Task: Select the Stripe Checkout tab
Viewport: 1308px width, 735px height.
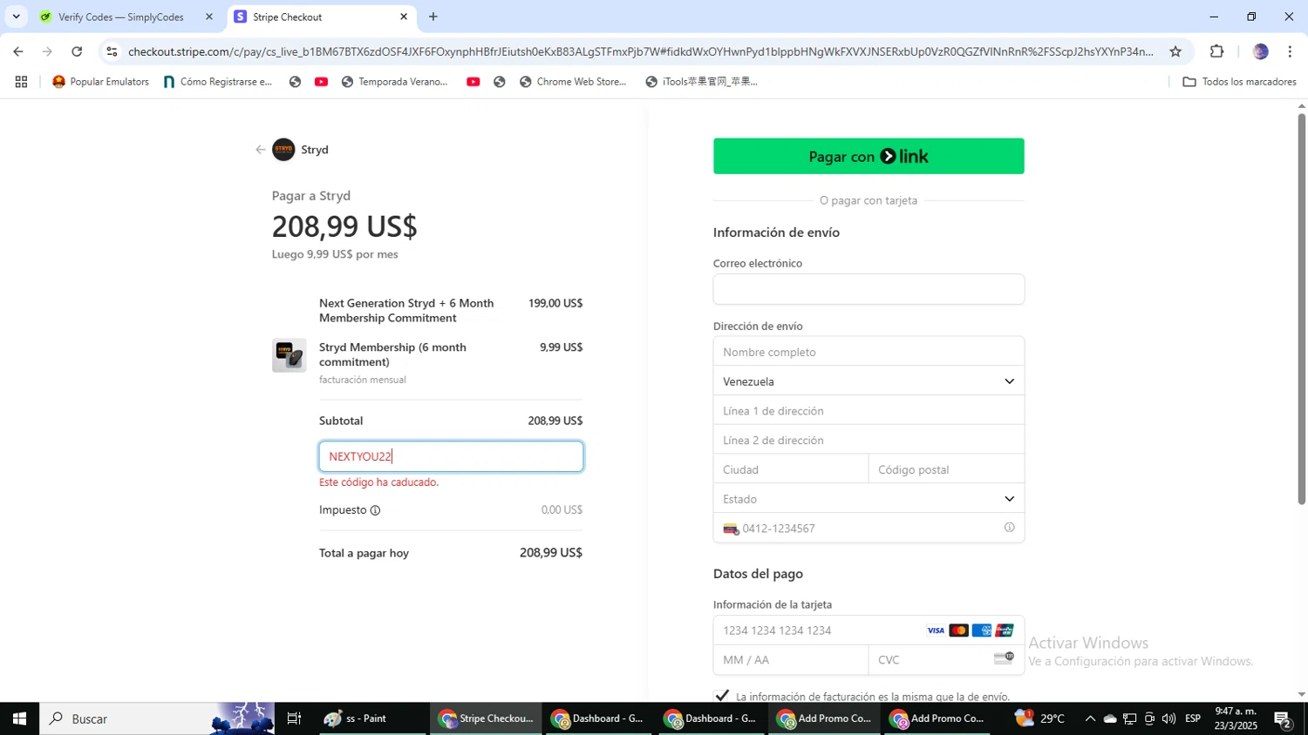Action: pyautogui.click(x=319, y=17)
